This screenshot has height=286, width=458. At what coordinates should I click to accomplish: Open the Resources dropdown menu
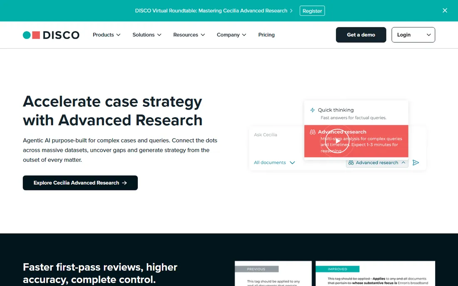tap(189, 35)
